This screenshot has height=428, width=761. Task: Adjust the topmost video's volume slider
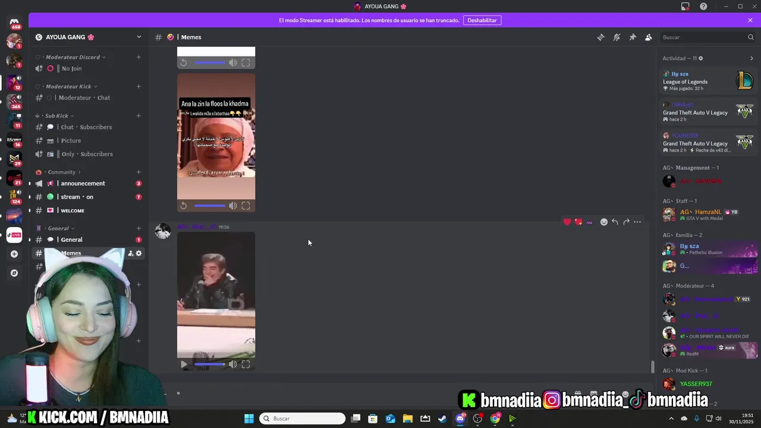pyautogui.click(x=209, y=62)
